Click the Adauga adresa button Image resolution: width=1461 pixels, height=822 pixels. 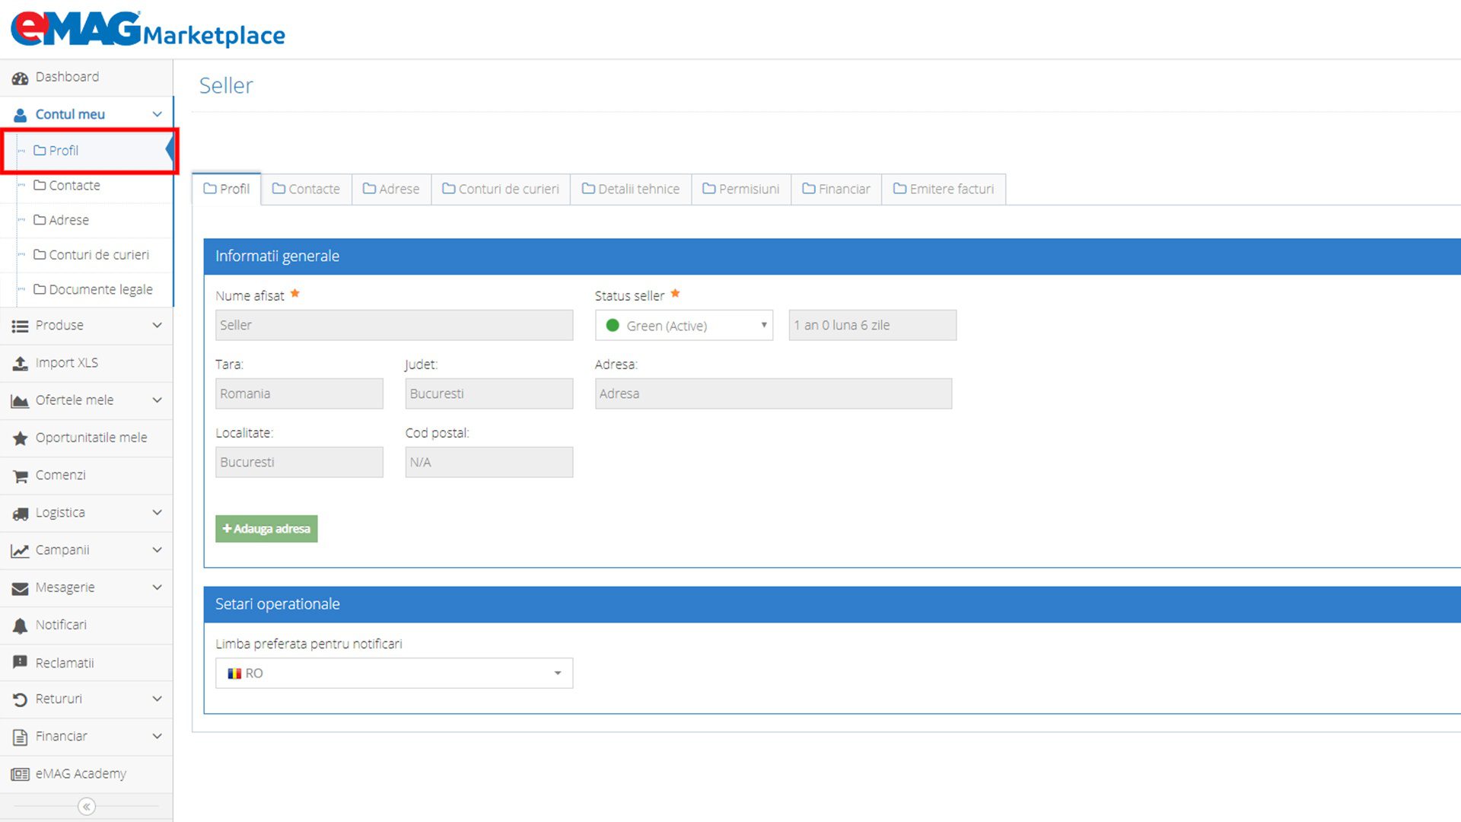[266, 528]
